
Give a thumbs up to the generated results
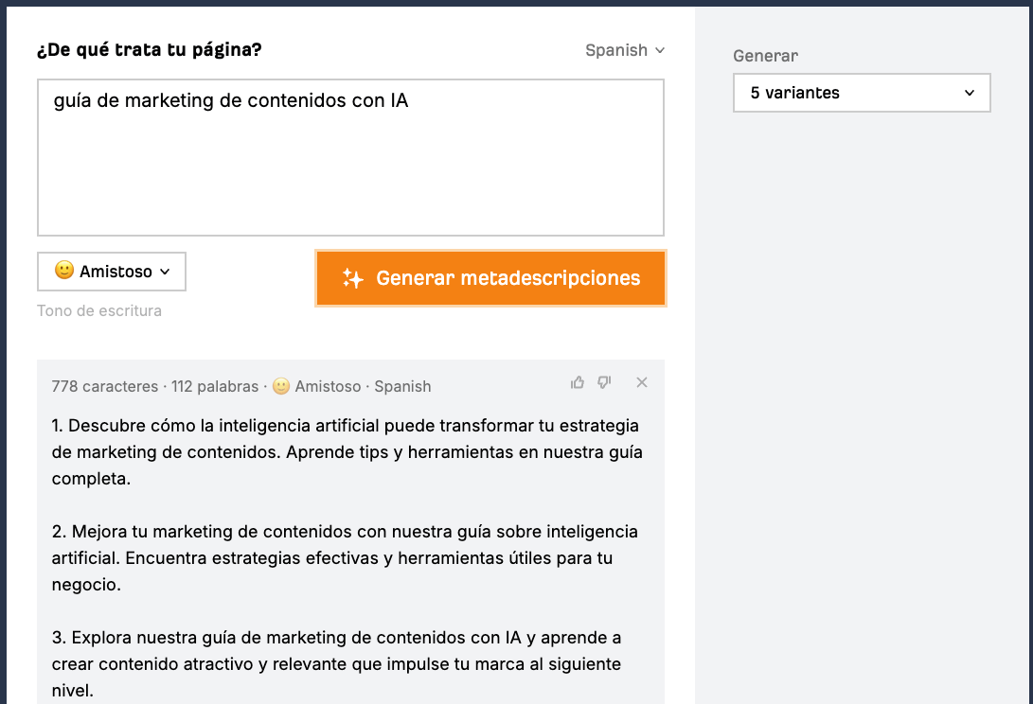tap(578, 382)
